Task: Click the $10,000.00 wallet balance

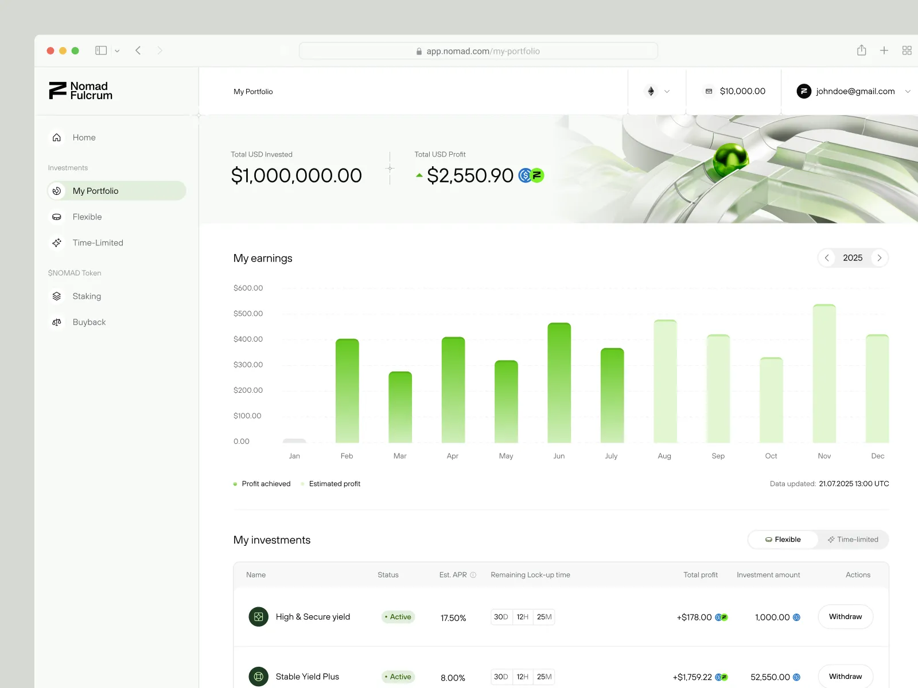Action: coord(735,91)
